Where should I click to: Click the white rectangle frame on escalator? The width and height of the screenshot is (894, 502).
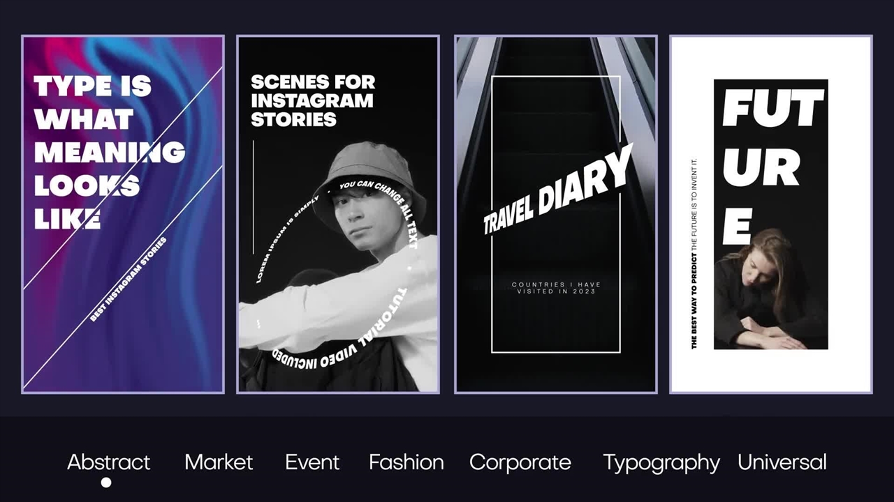click(x=556, y=215)
